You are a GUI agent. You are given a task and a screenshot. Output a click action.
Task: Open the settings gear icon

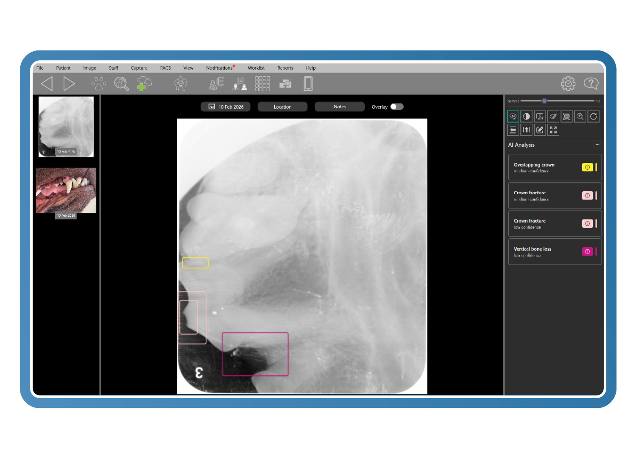click(x=568, y=83)
